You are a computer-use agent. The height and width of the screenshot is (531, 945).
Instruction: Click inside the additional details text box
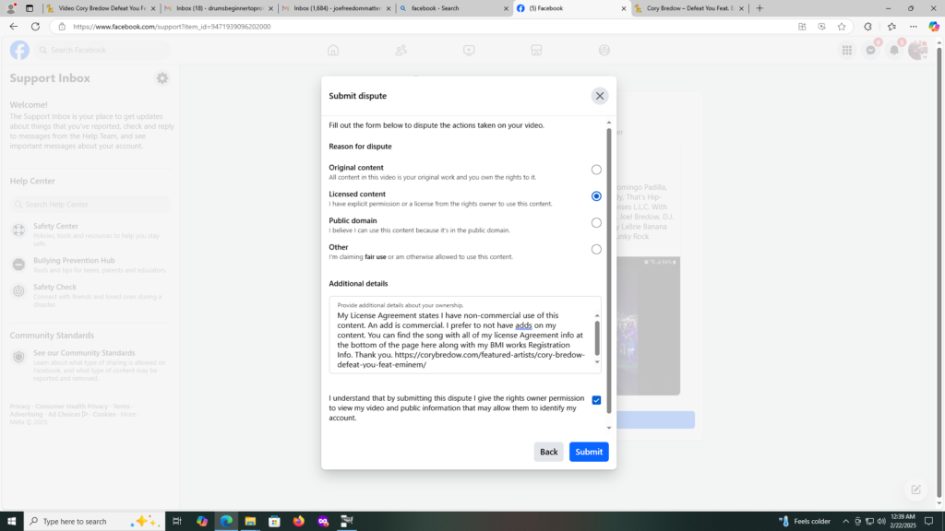point(461,339)
